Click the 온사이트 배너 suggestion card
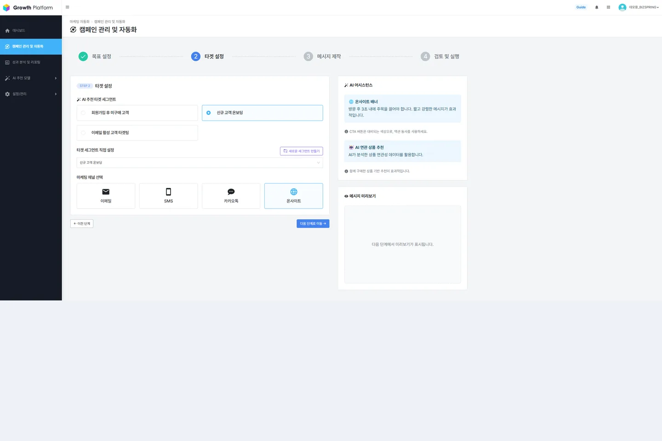Image resolution: width=662 pixels, height=441 pixels. click(403, 108)
